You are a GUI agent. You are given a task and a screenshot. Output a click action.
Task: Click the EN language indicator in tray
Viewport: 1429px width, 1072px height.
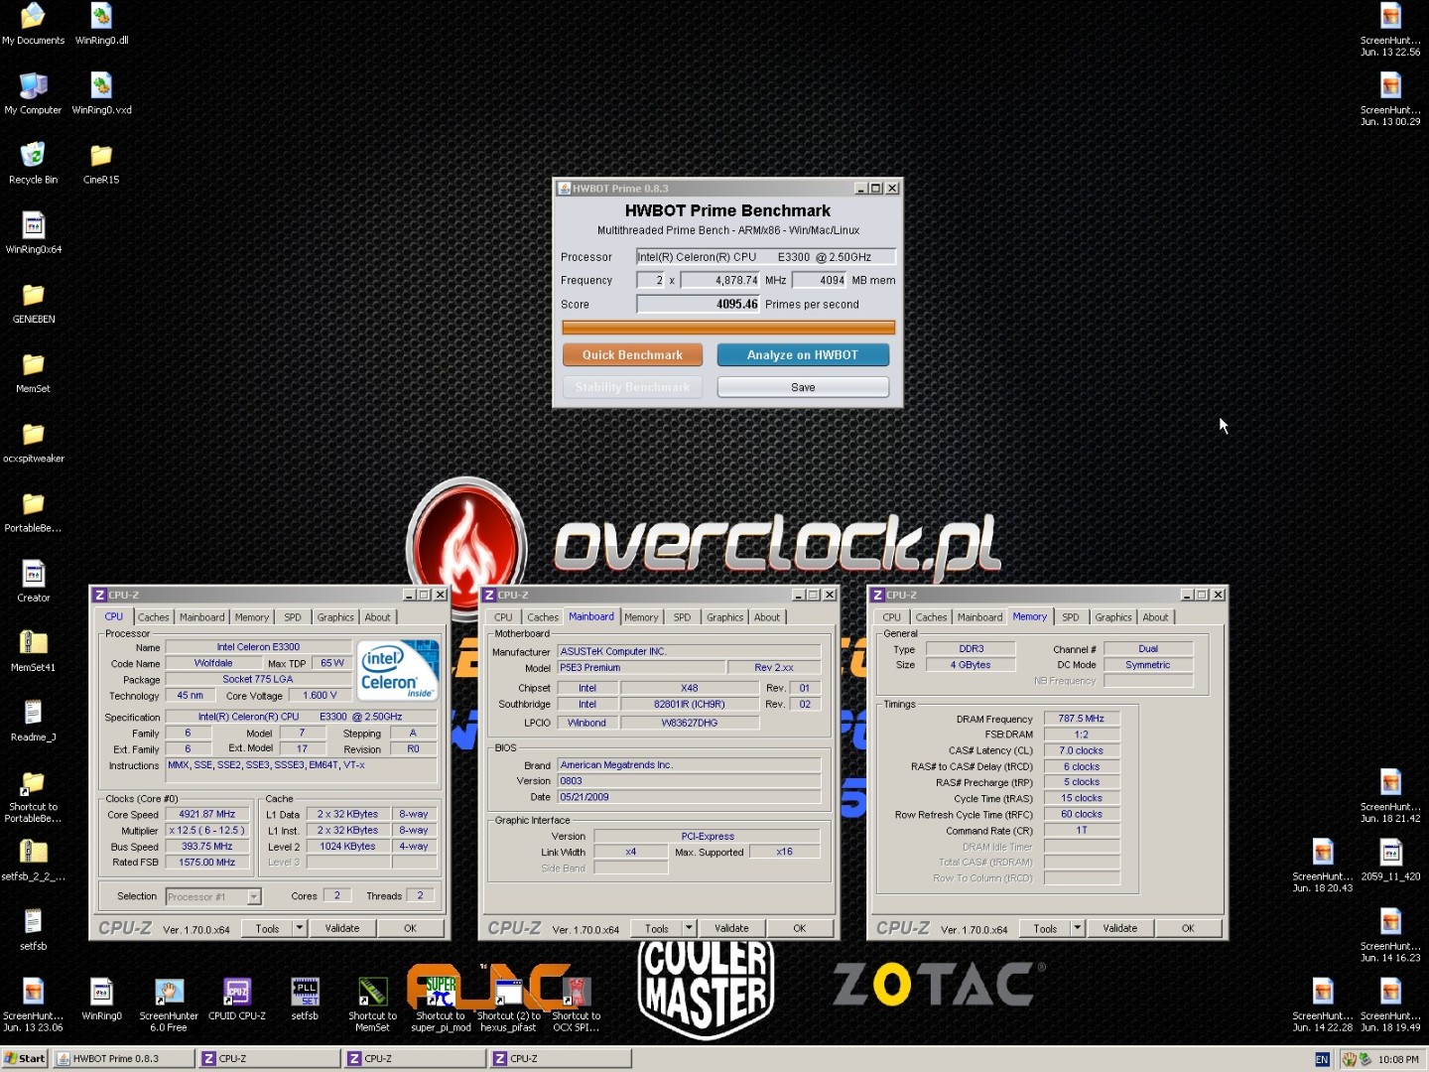1322,1060
